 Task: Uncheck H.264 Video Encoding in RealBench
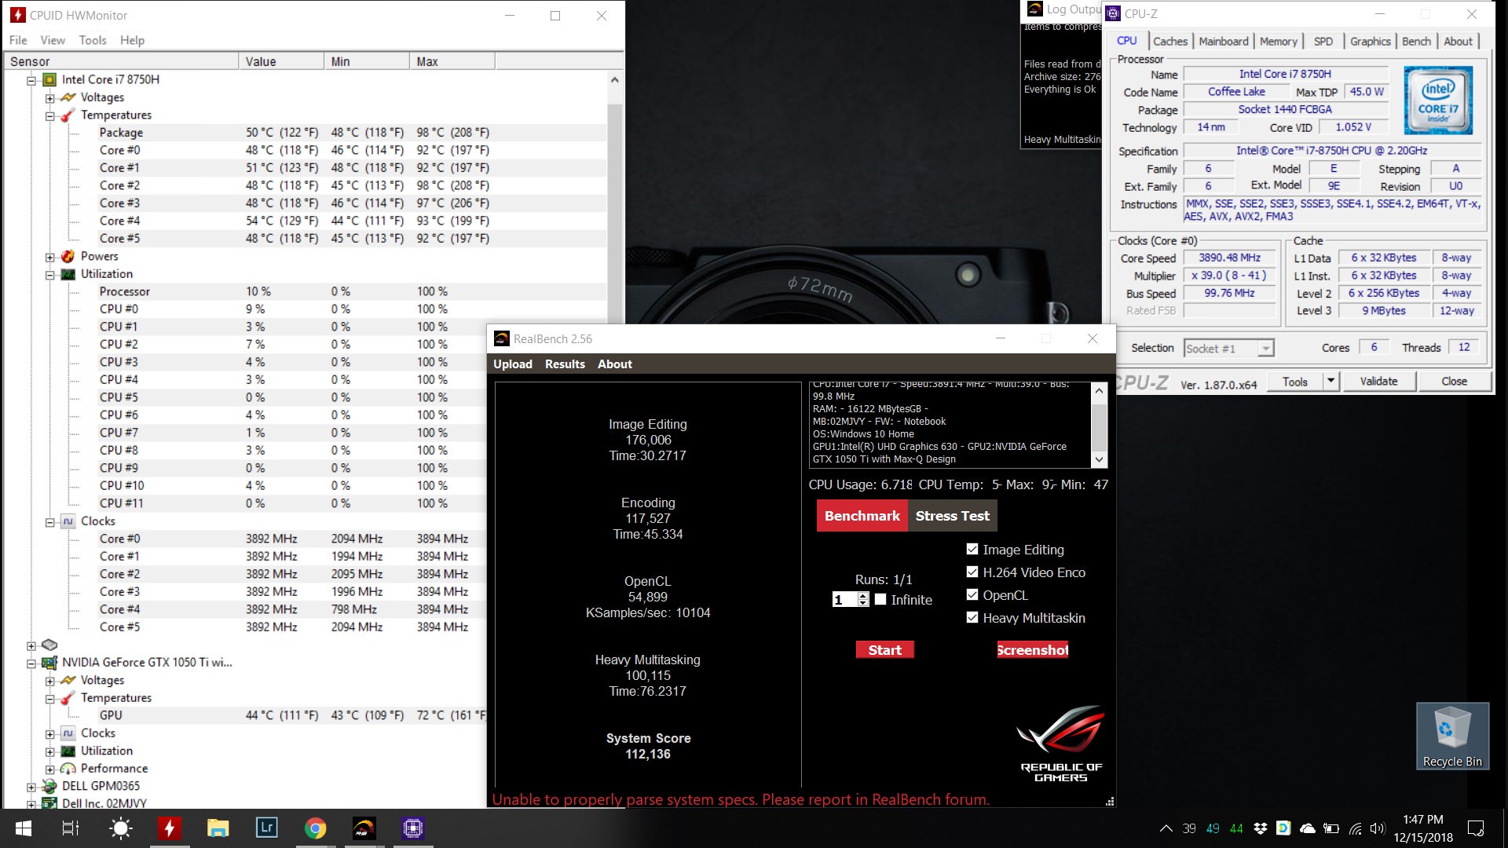tap(972, 572)
